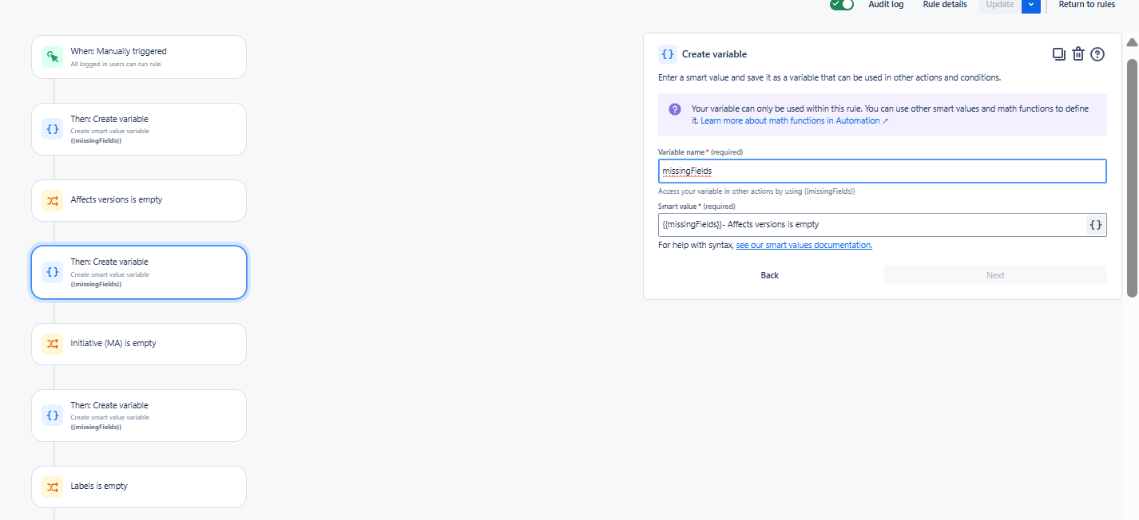Open the Update button dropdown chevron
This screenshot has width=1139, height=520.
click(x=1030, y=6)
